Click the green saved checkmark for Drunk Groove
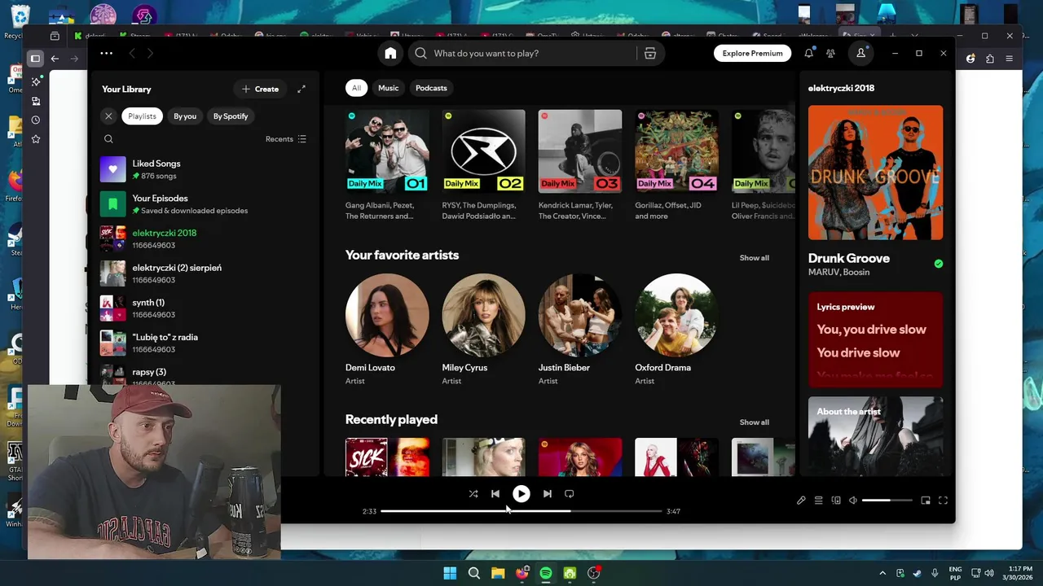The height and width of the screenshot is (586, 1043). (938, 264)
